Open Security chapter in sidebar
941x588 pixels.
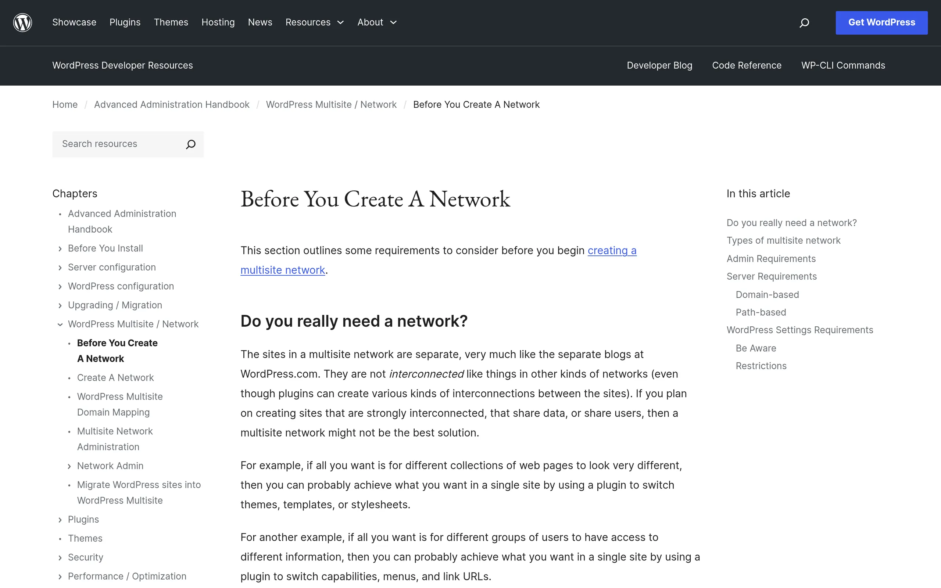86,557
